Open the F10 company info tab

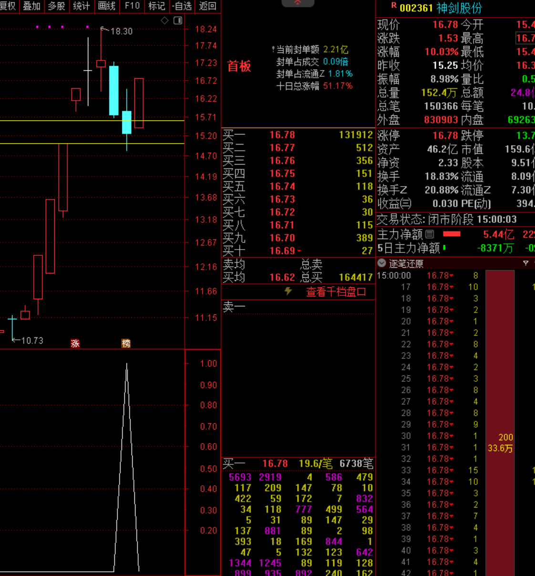(132, 6)
